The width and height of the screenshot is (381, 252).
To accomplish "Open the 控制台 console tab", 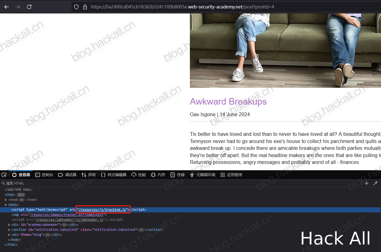I will click(x=44, y=175).
